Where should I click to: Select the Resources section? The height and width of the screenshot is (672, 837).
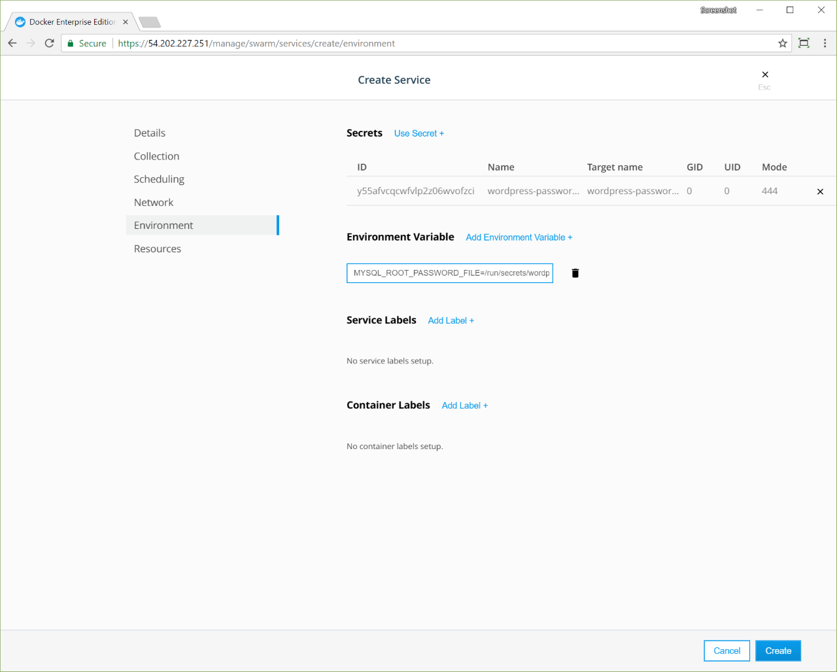coord(158,249)
